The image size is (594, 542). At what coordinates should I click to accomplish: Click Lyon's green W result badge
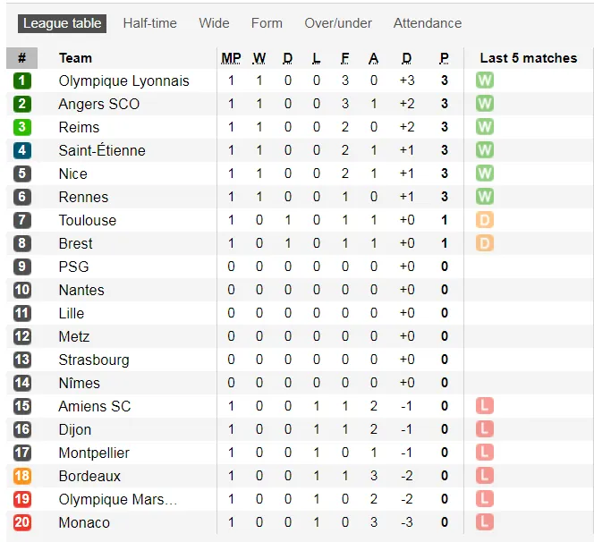pos(485,80)
